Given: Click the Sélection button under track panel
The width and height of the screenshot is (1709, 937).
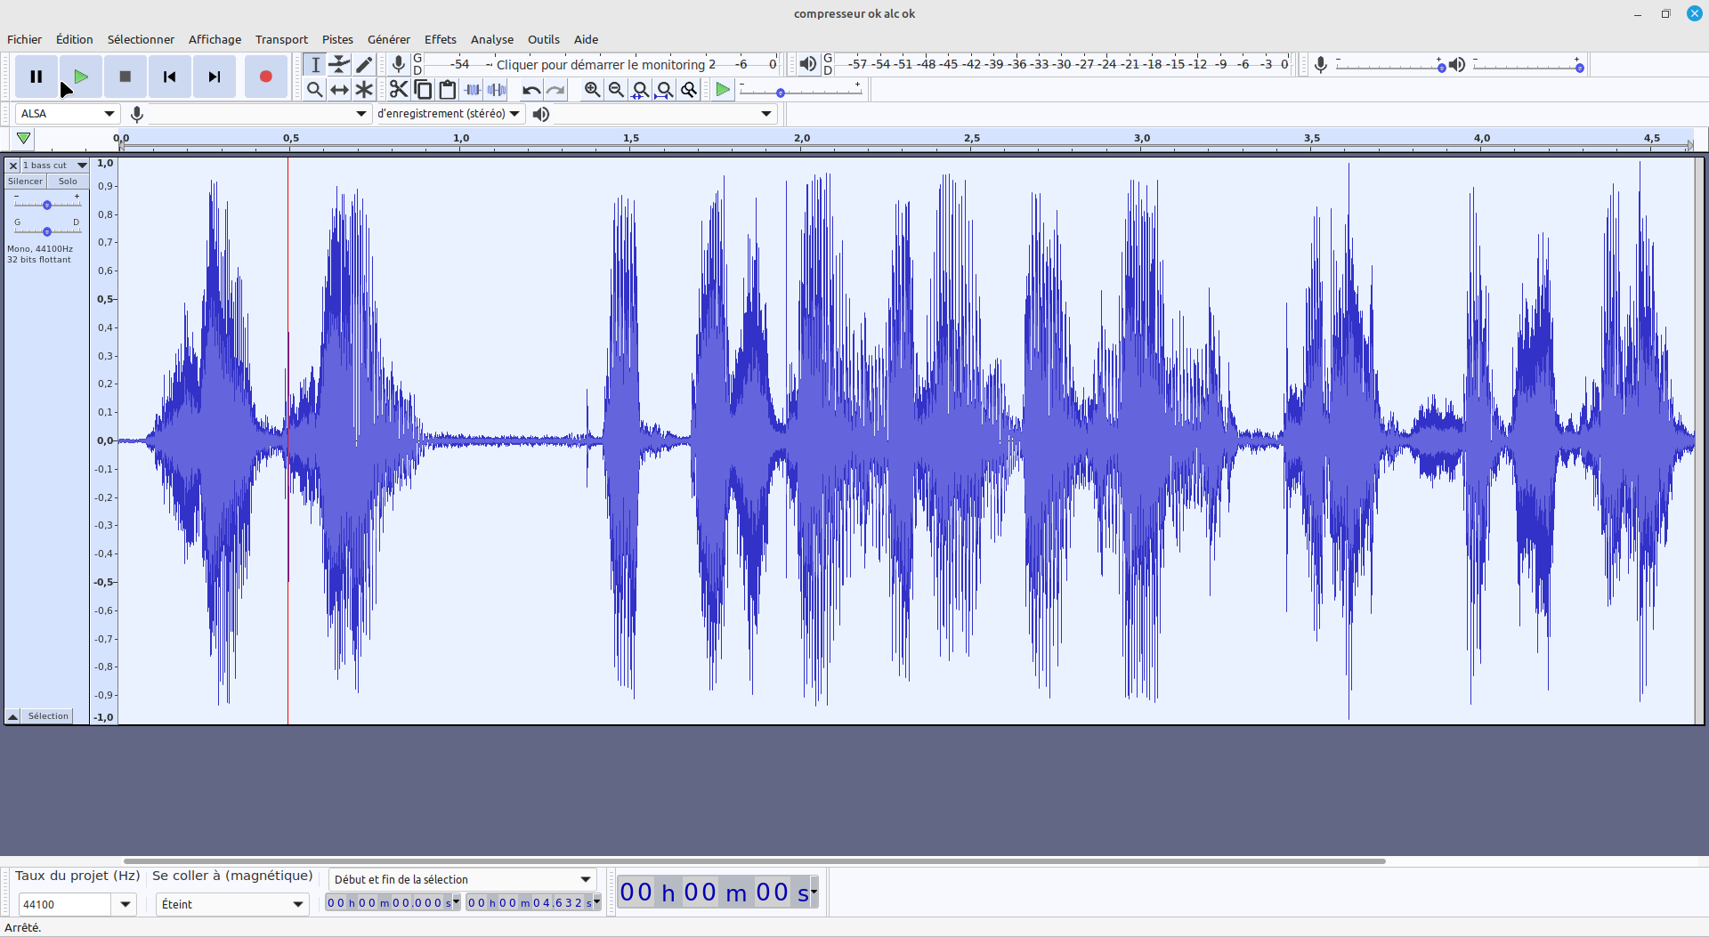Looking at the screenshot, I should pyautogui.click(x=48, y=716).
